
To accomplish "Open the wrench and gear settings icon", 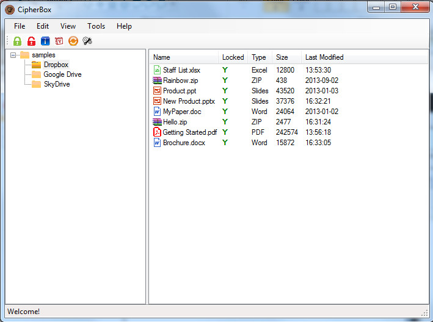I will pos(87,41).
